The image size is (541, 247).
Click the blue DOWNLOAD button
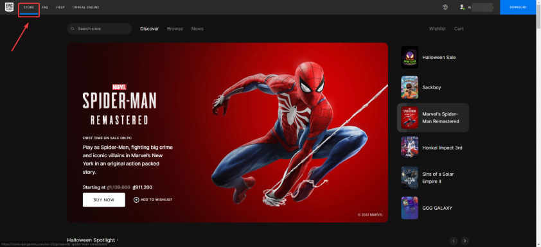[x=518, y=7]
